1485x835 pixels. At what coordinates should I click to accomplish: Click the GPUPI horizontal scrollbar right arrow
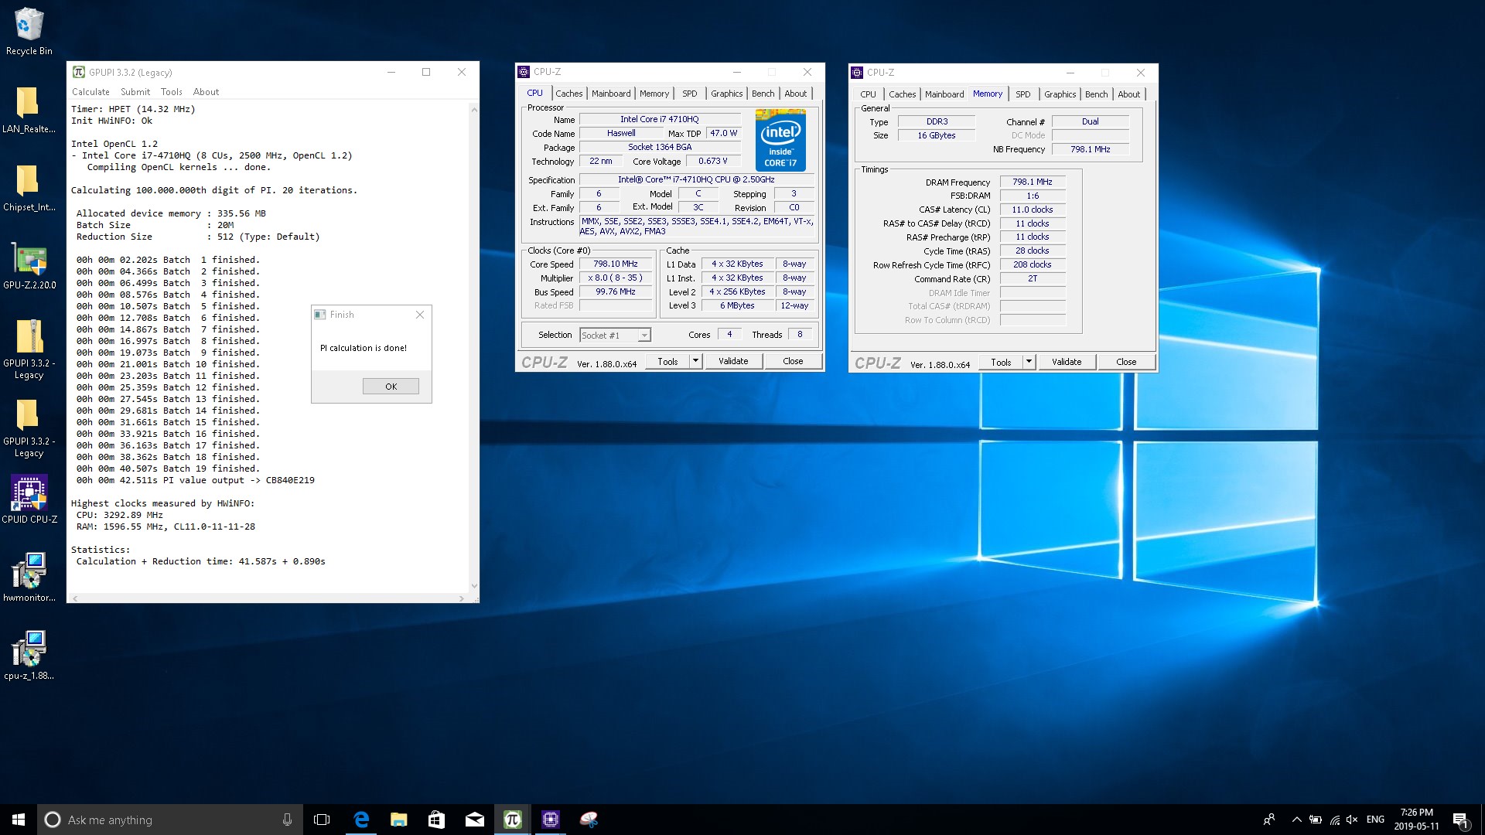[x=462, y=598]
